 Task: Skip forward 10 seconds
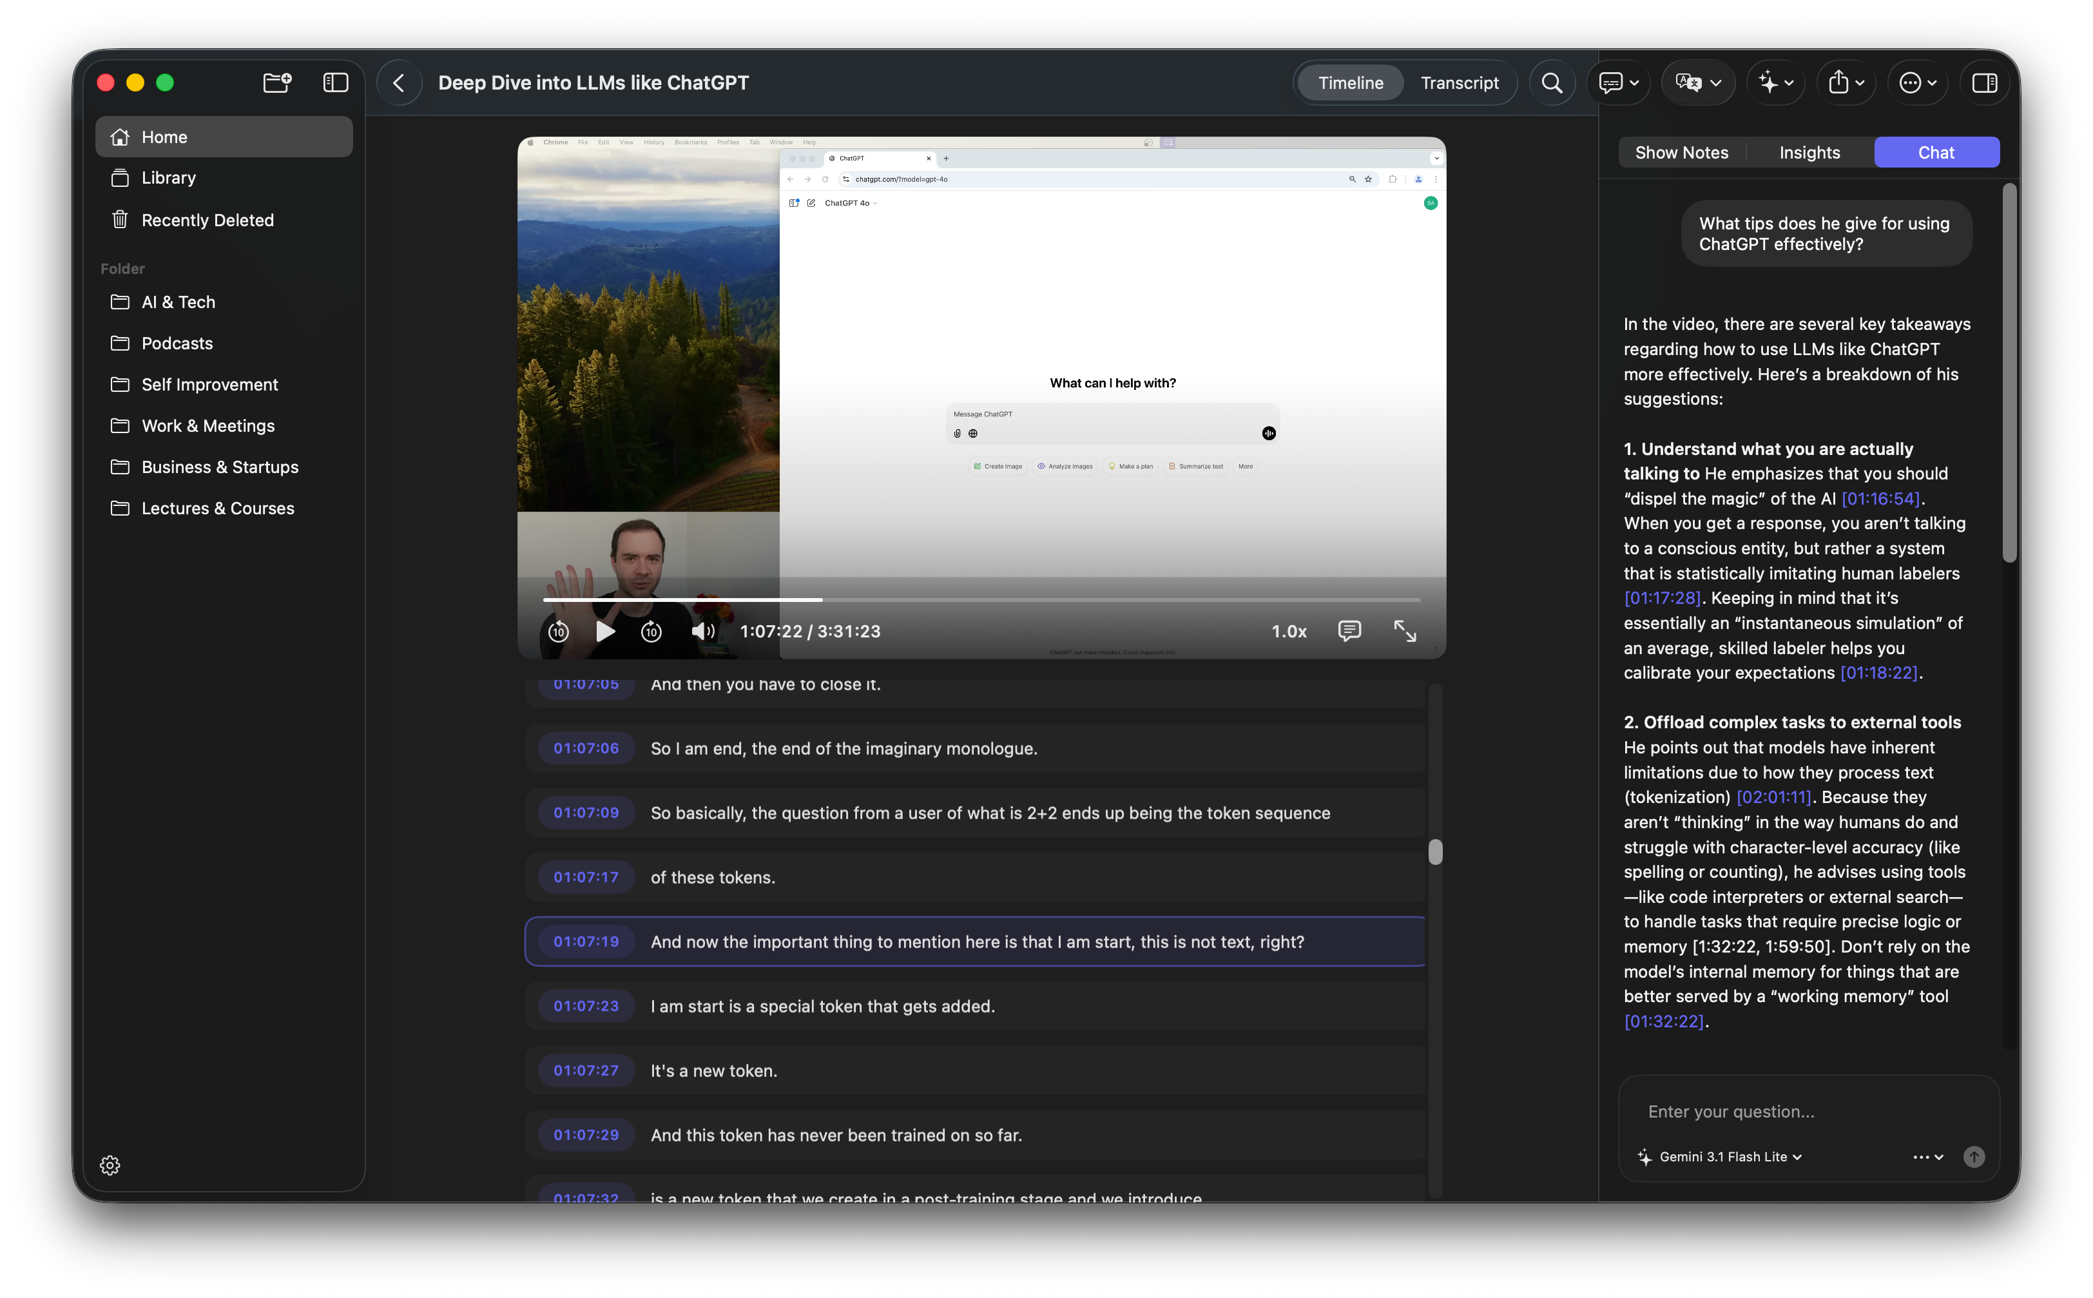coord(651,632)
